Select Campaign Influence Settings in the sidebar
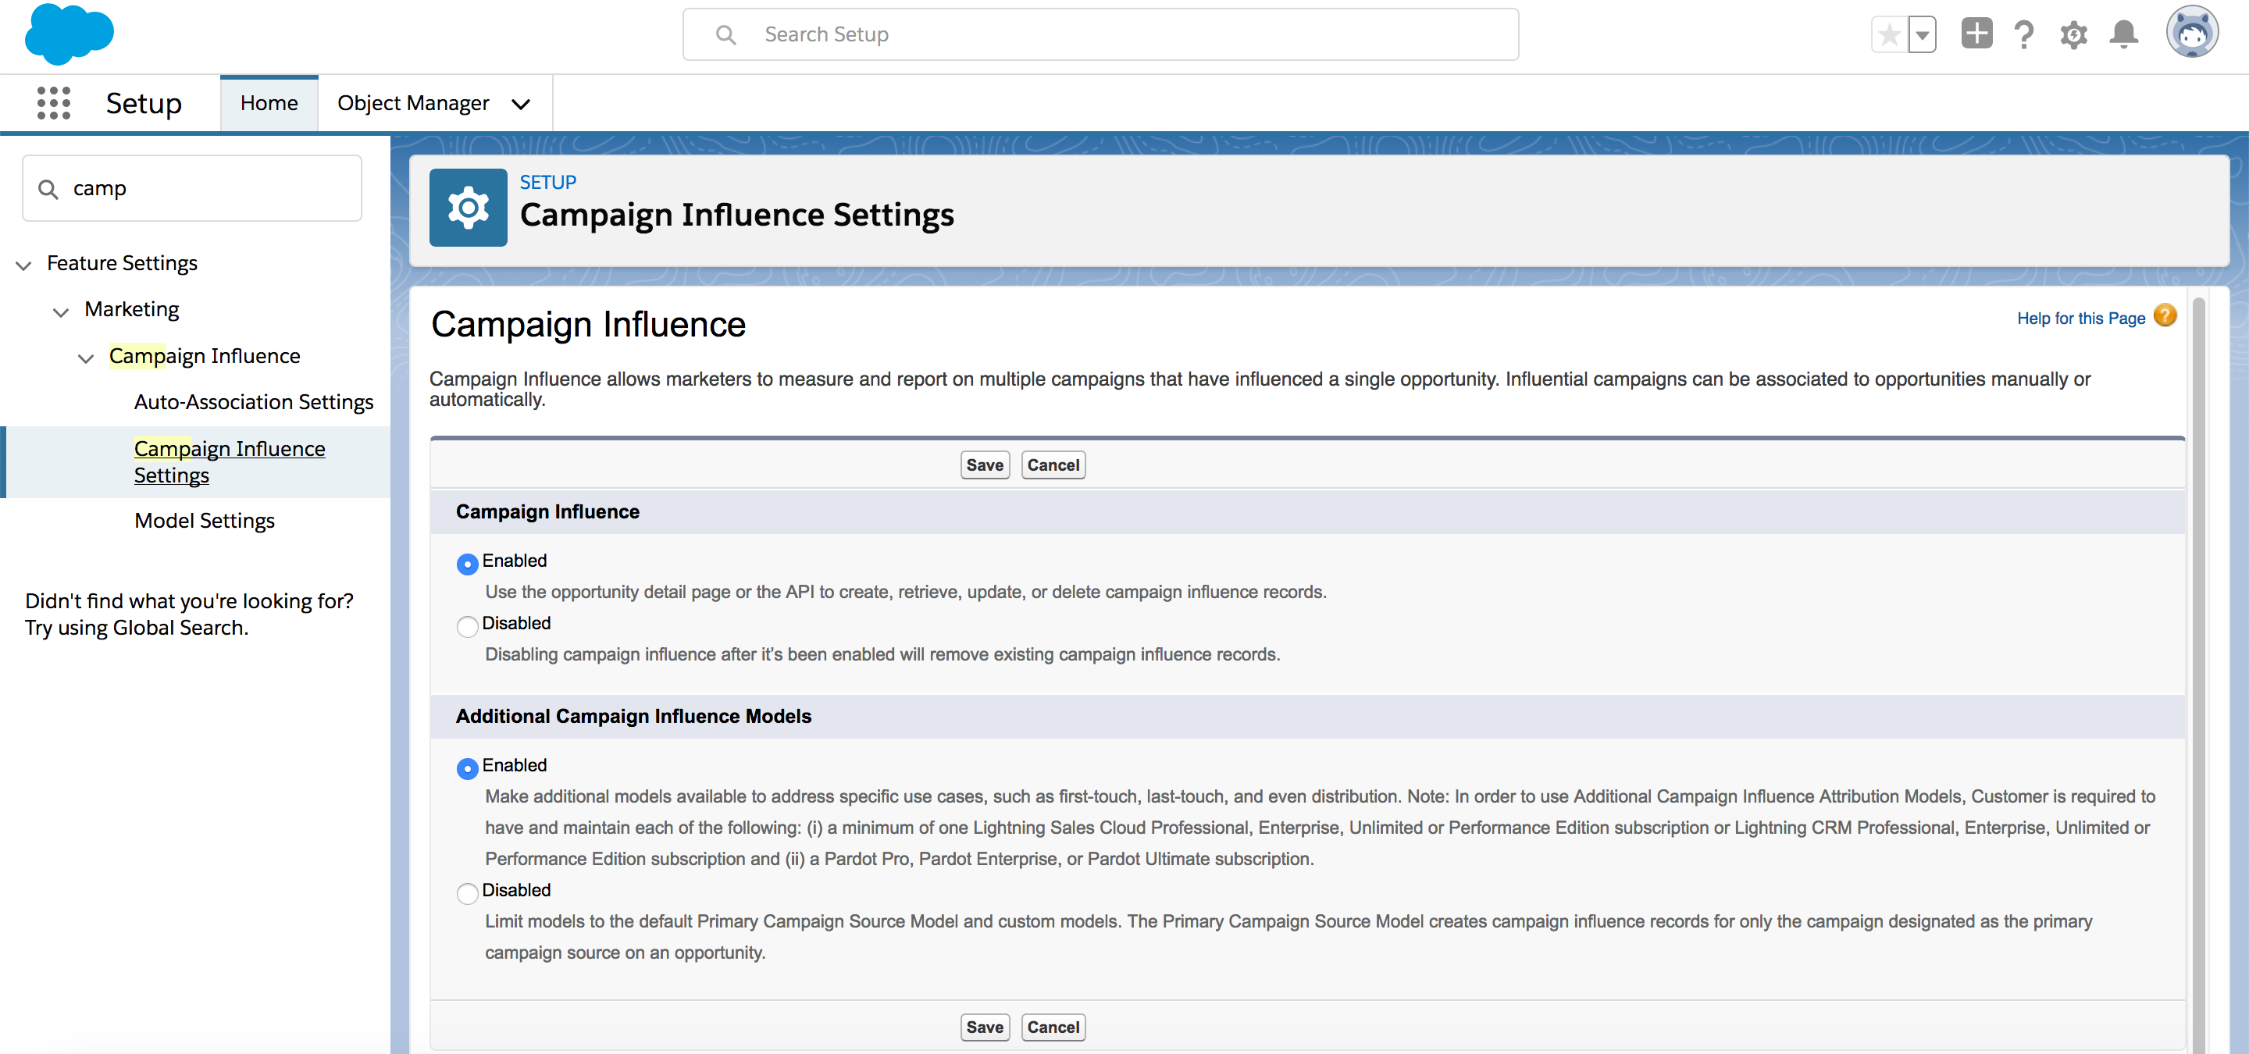Viewport: 2249px width, 1054px height. pyautogui.click(x=229, y=461)
